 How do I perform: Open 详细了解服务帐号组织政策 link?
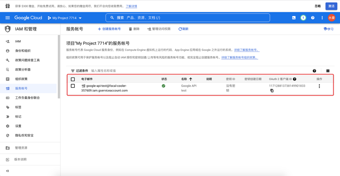coord(240,58)
